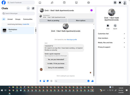This screenshot has height=95, width=130.
Task: Open conversation information purple icon
Action: (92, 10)
